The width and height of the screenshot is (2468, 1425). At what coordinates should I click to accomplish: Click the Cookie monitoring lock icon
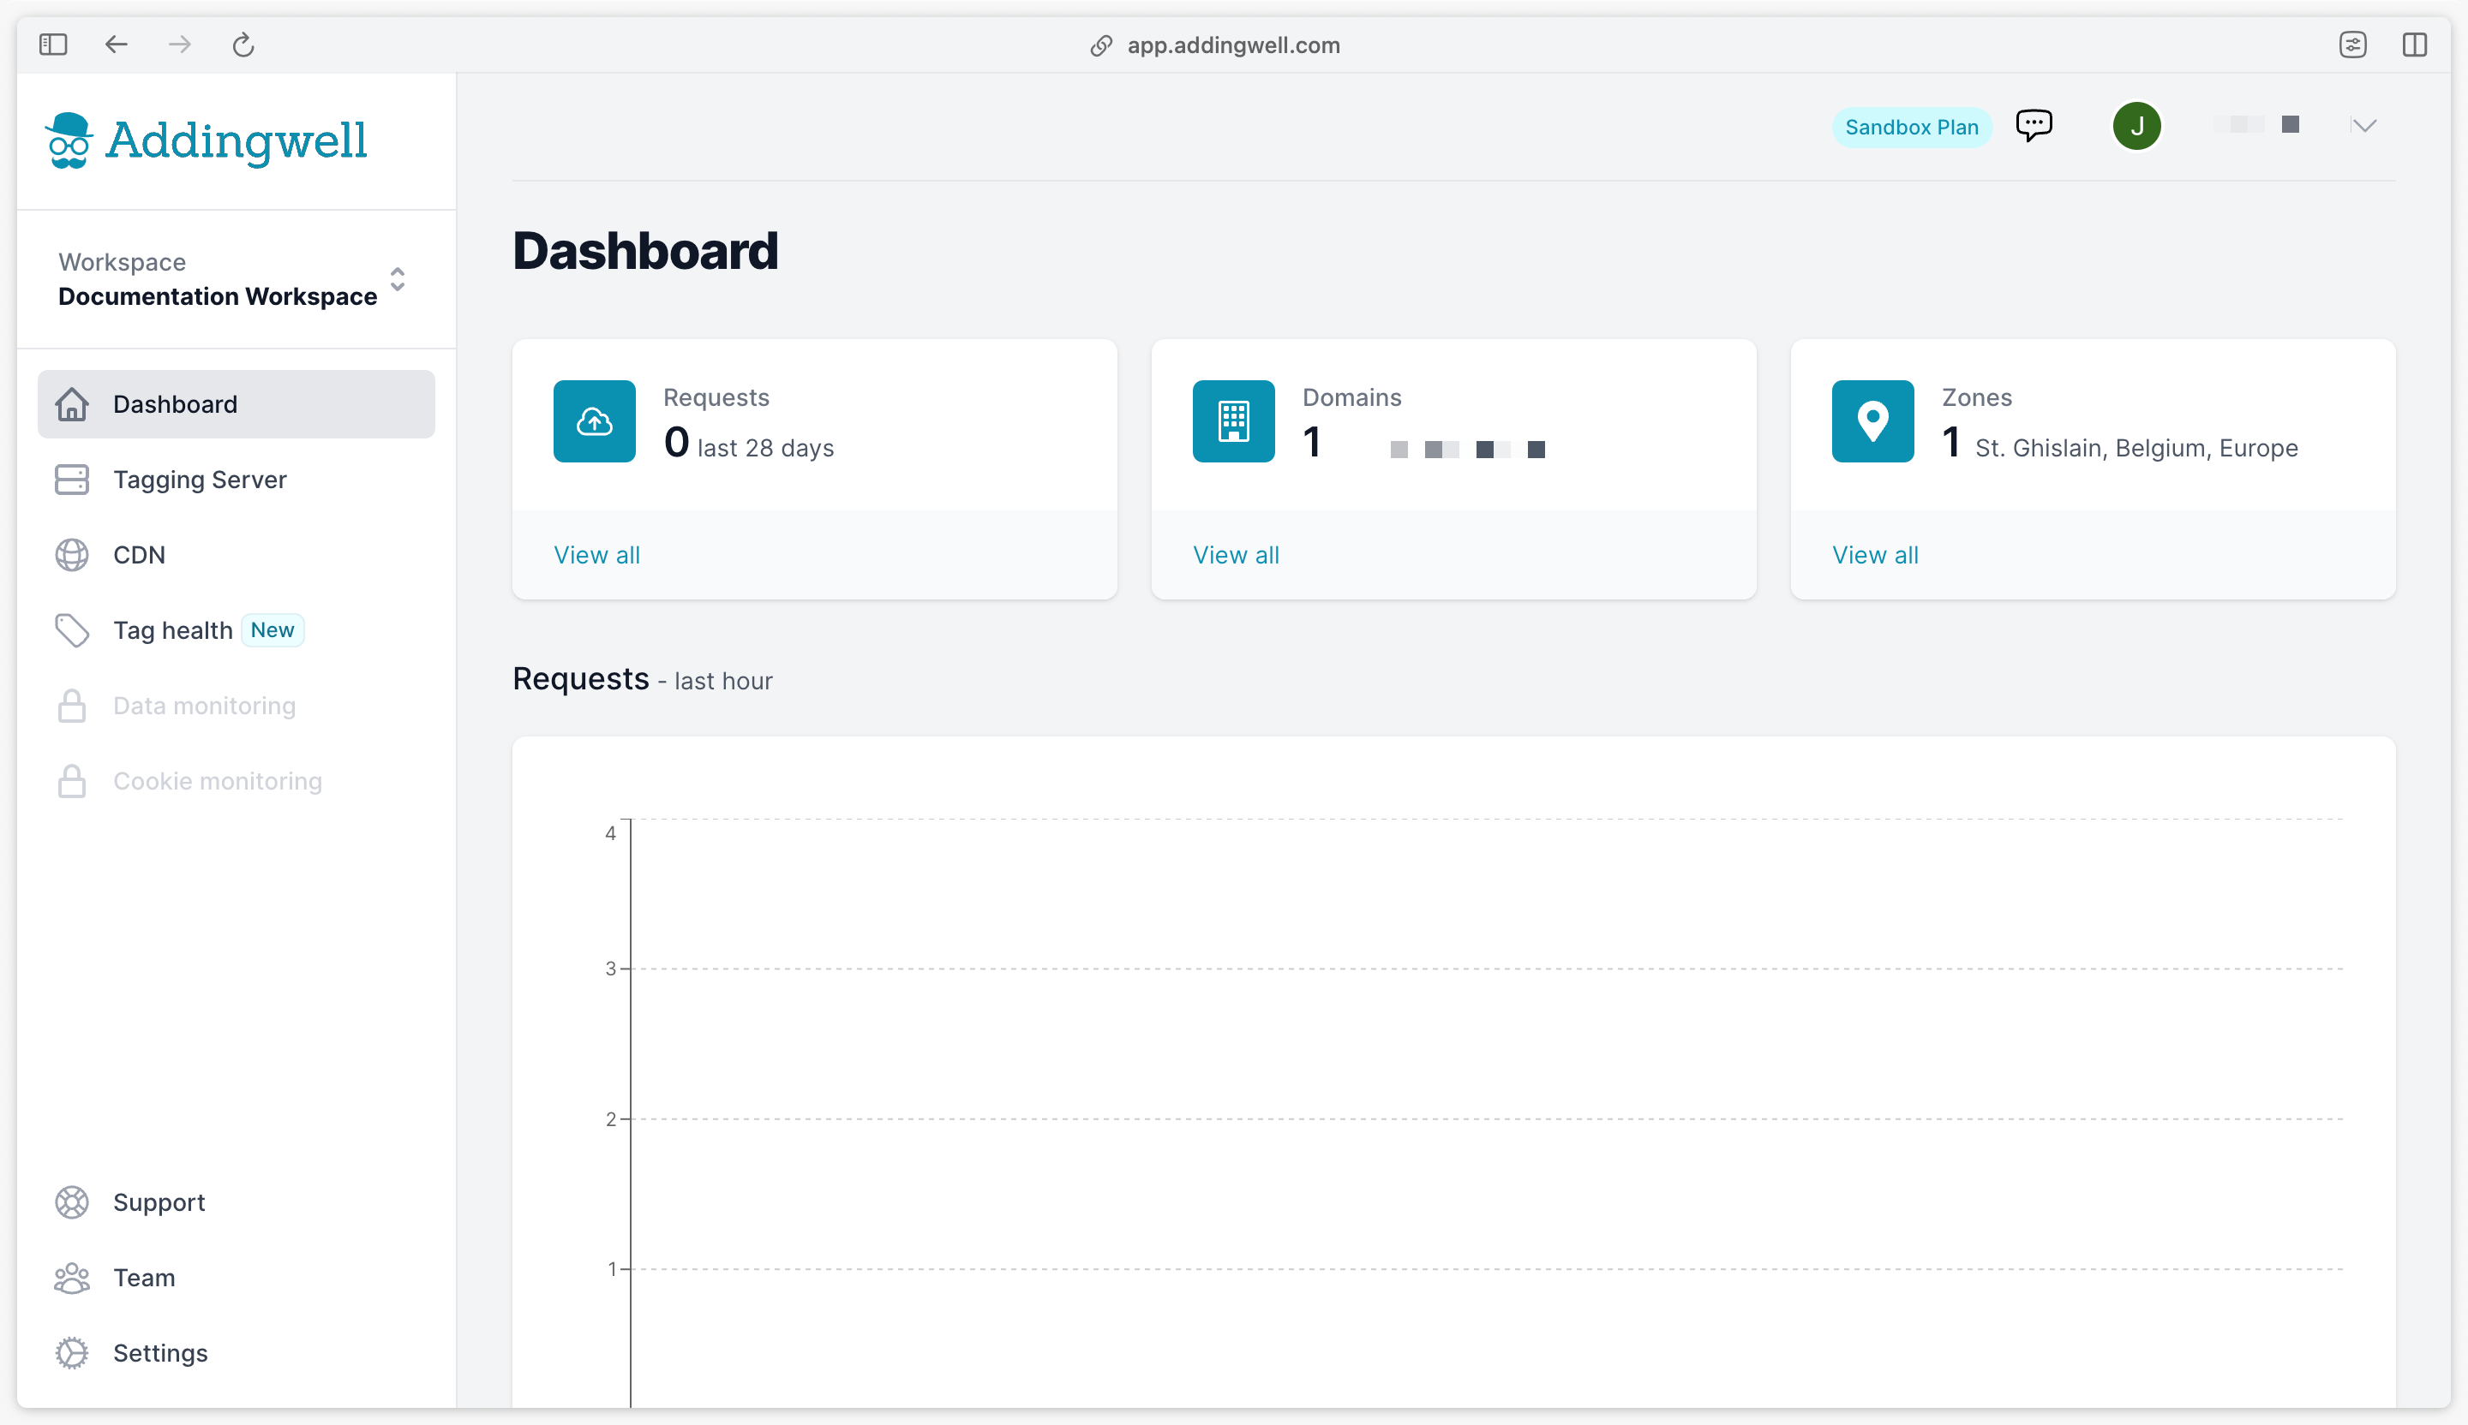click(71, 781)
